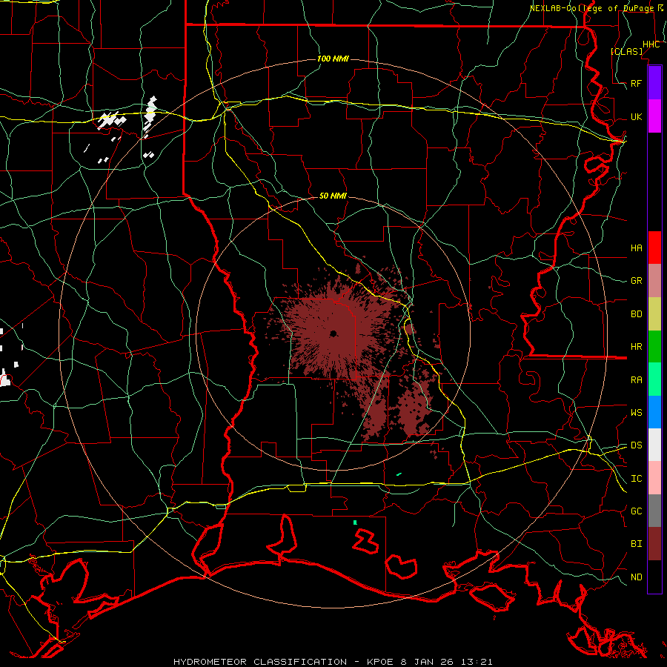Pick the RA bright green swatch
The image size is (667, 667).
(654, 379)
